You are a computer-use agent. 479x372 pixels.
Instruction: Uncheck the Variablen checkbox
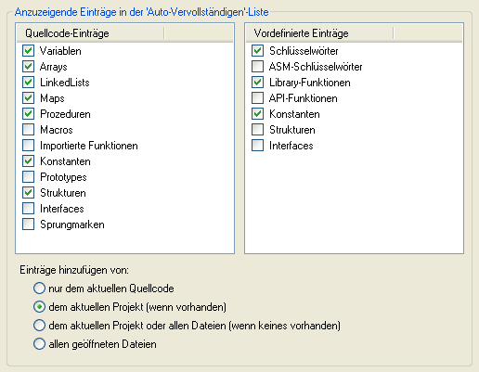[x=28, y=51]
